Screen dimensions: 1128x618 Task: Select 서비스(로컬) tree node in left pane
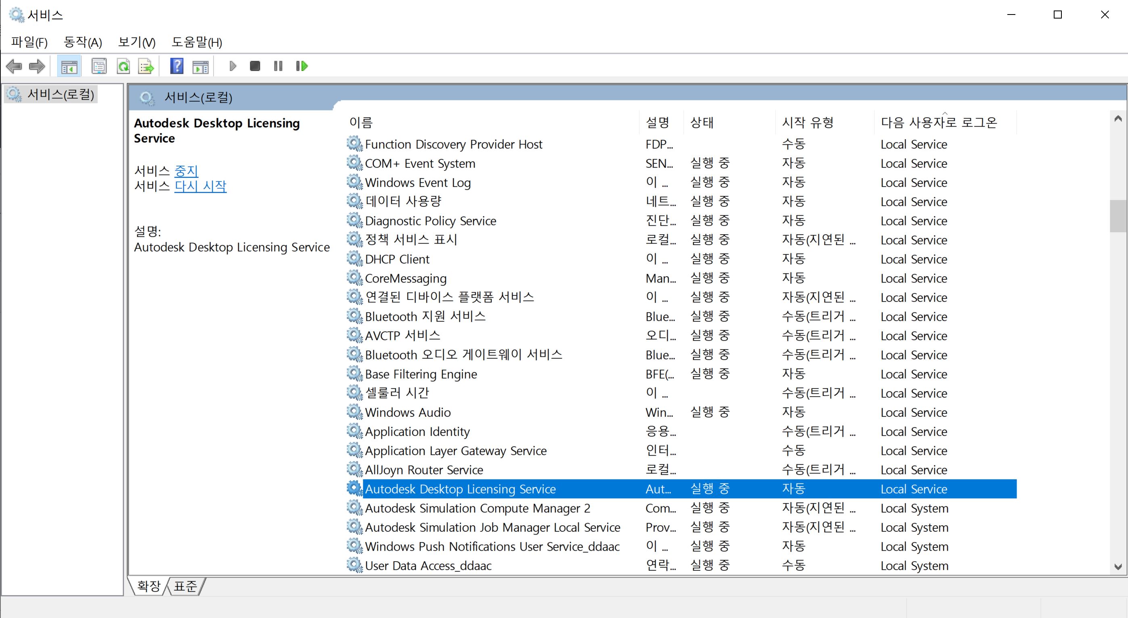pos(61,94)
